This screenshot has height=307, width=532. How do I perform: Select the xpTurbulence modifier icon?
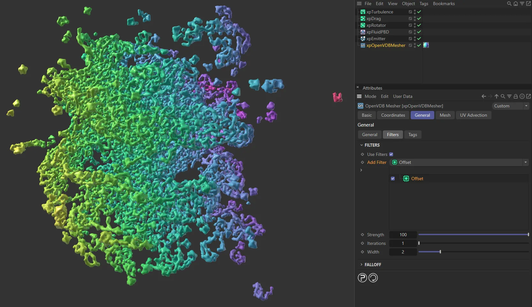(x=363, y=12)
